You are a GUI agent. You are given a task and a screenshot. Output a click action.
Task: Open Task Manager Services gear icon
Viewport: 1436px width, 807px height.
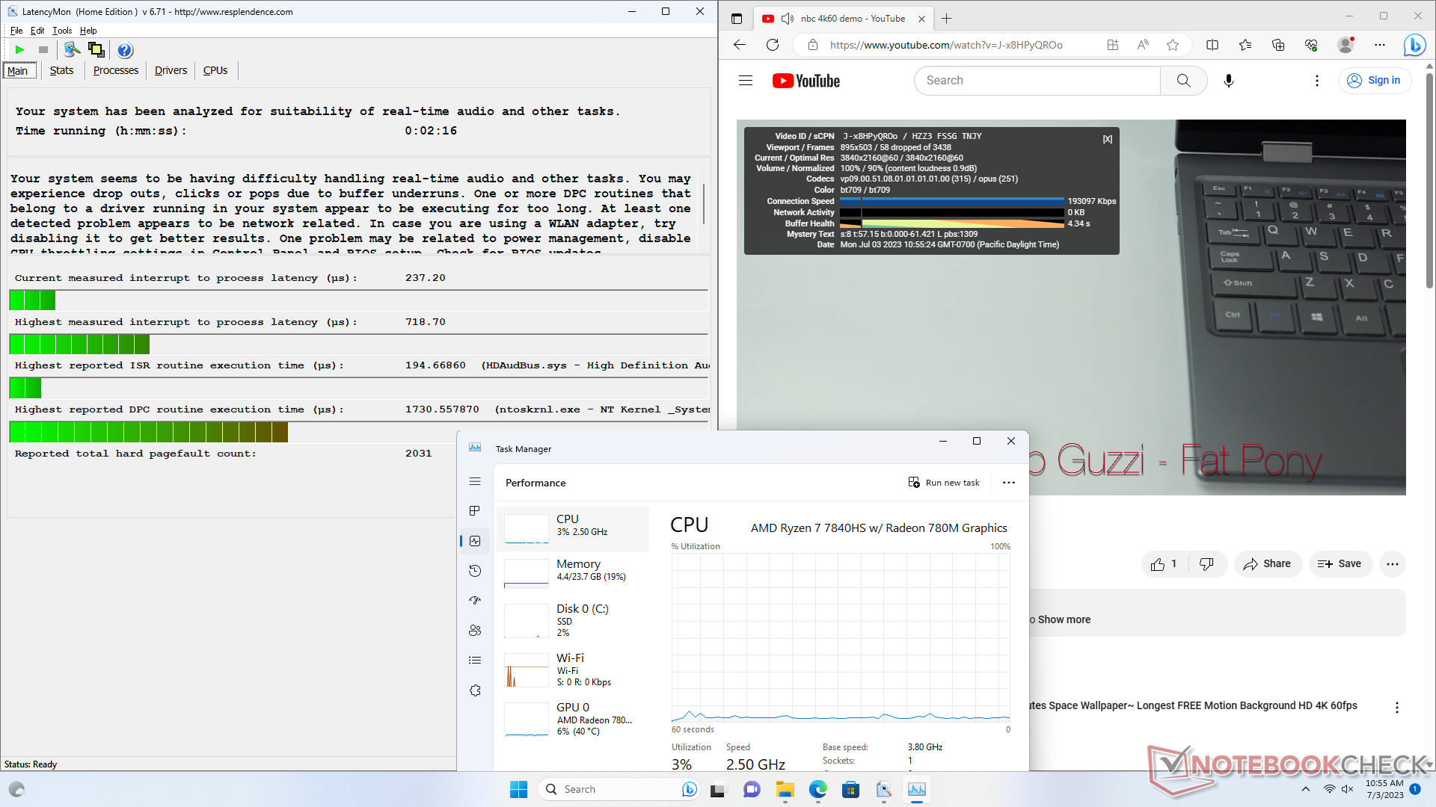tap(475, 690)
